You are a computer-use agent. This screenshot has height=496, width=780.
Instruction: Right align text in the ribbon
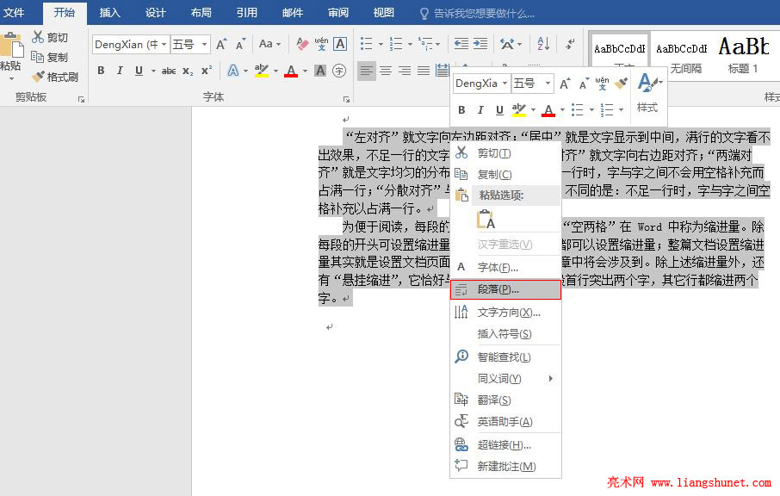(405, 71)
